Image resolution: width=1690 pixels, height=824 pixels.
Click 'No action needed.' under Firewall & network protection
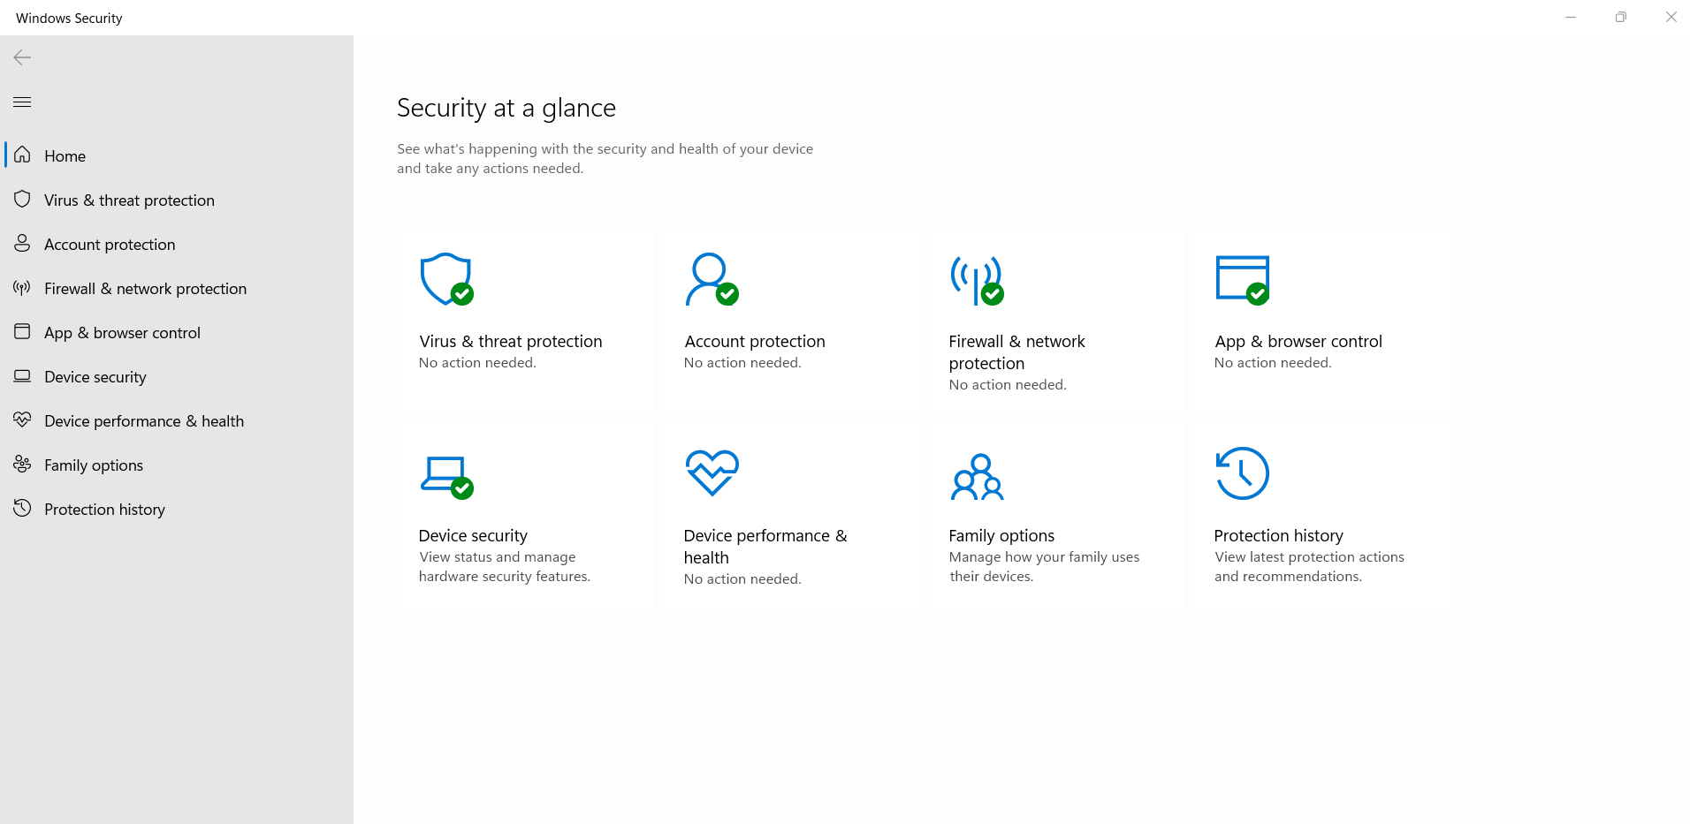[1008, 384]
